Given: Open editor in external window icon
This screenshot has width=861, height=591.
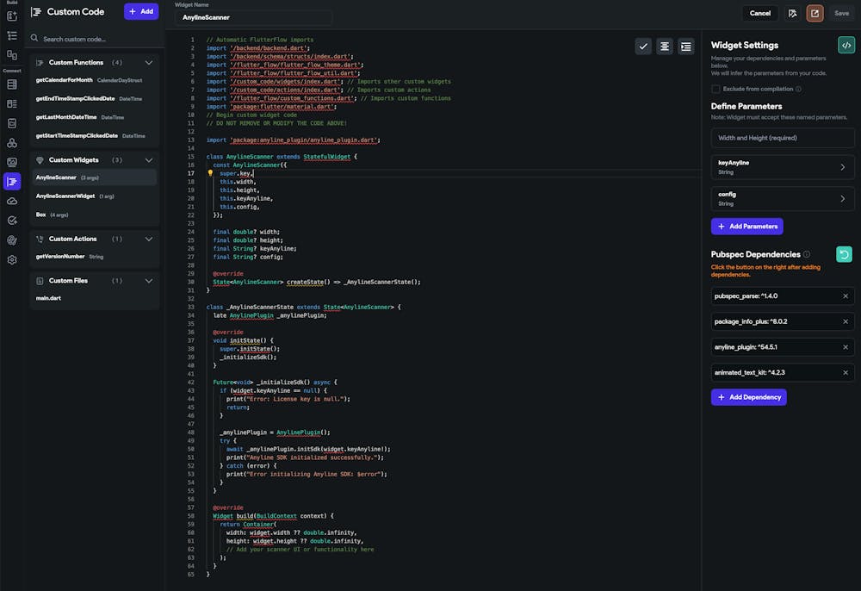Looking at the screenshot, I should 815,13.
